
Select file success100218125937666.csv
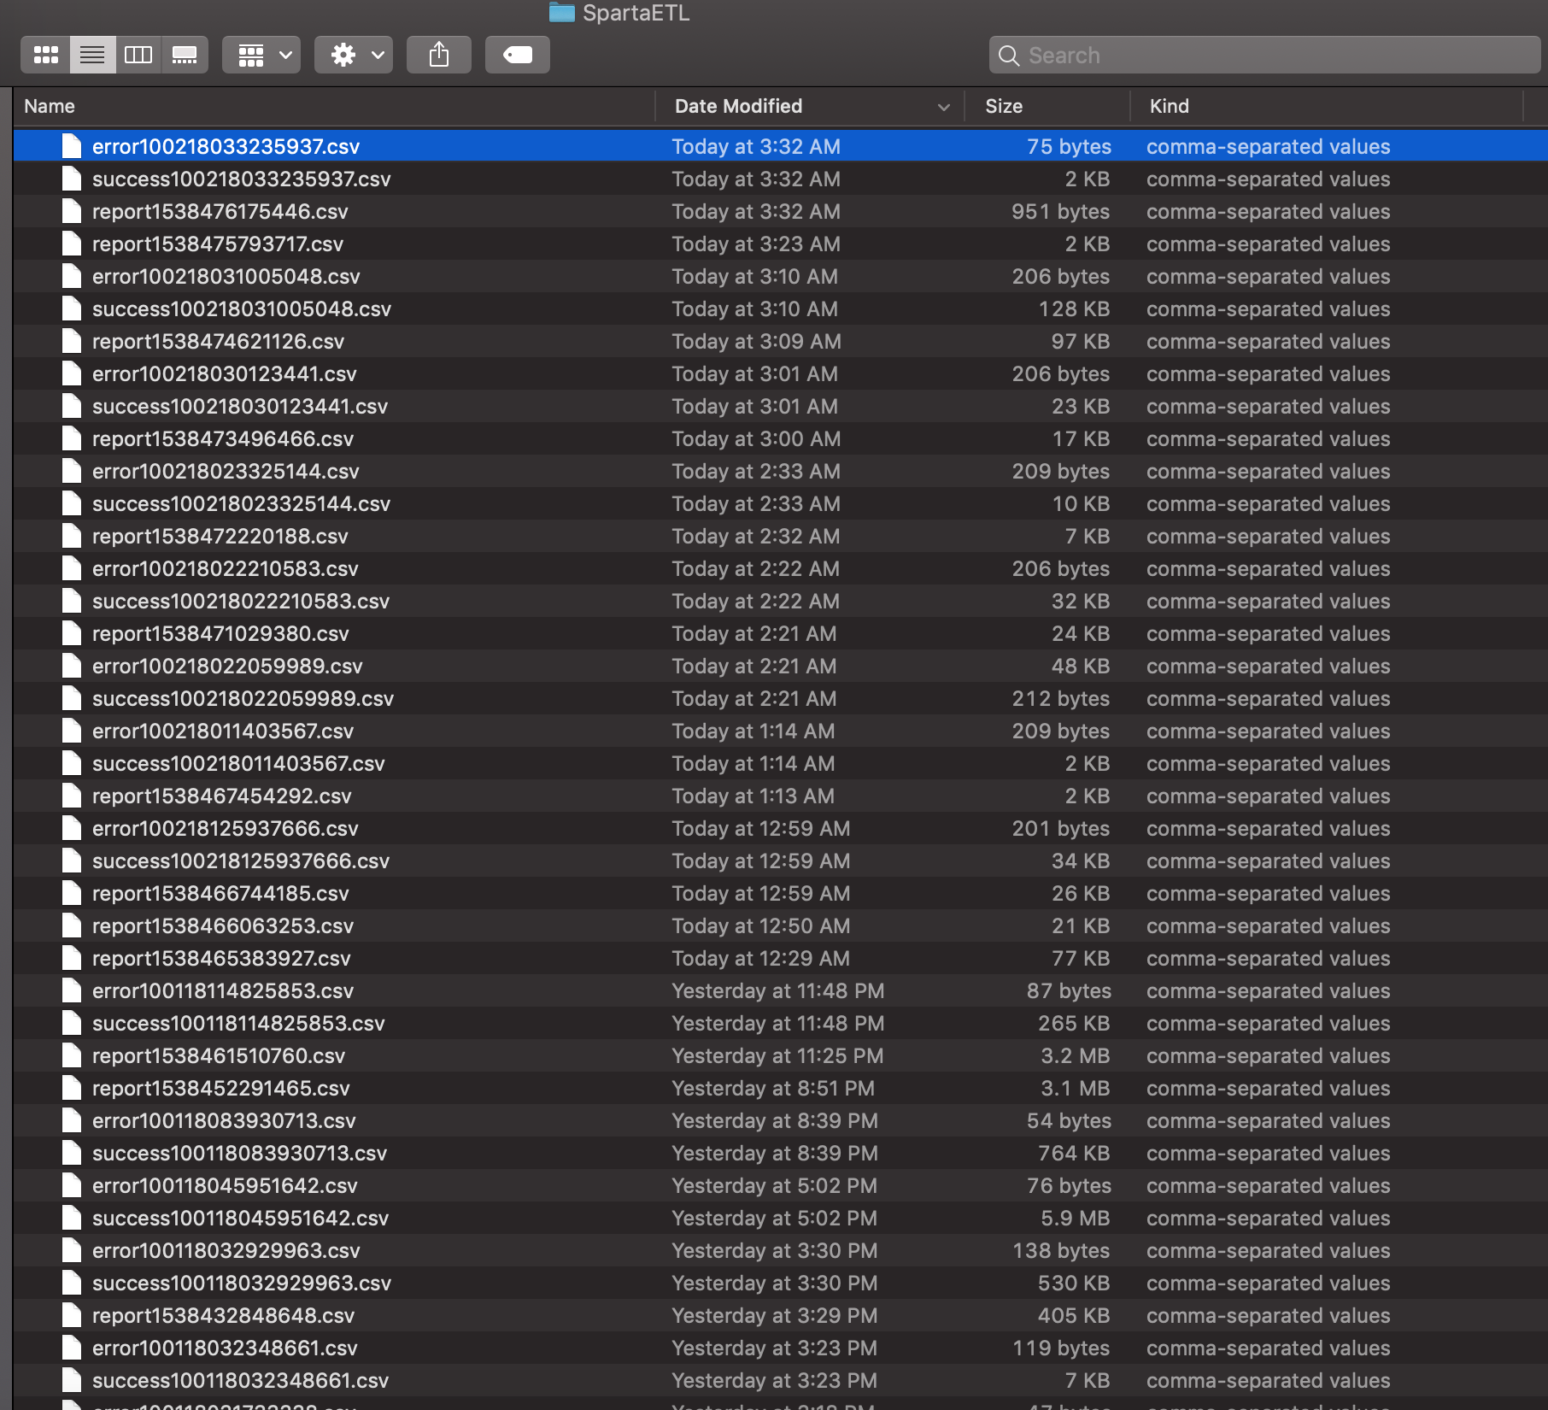pyautogui.click(x=781, y=861)
